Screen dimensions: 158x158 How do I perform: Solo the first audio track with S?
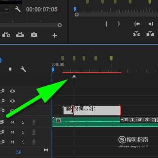click(x=23, y=122)
